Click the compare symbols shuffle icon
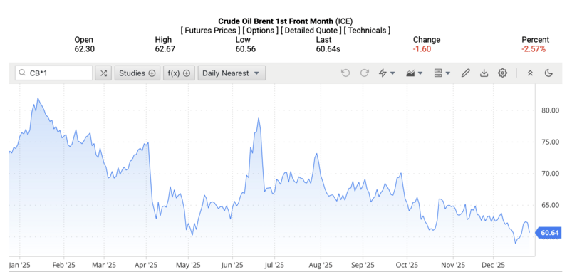The image size is (567, 272). (x=103, y=73)
